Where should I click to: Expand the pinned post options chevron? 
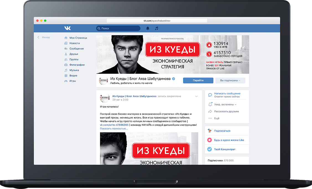(196, 96)
